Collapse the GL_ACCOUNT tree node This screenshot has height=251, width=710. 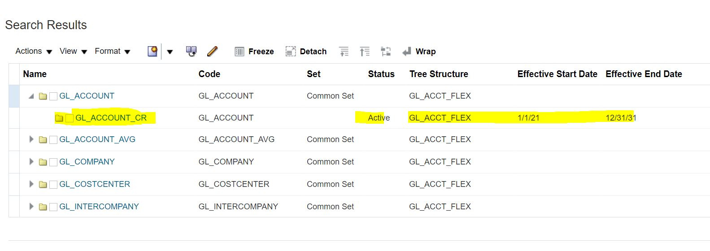point(31,96)
